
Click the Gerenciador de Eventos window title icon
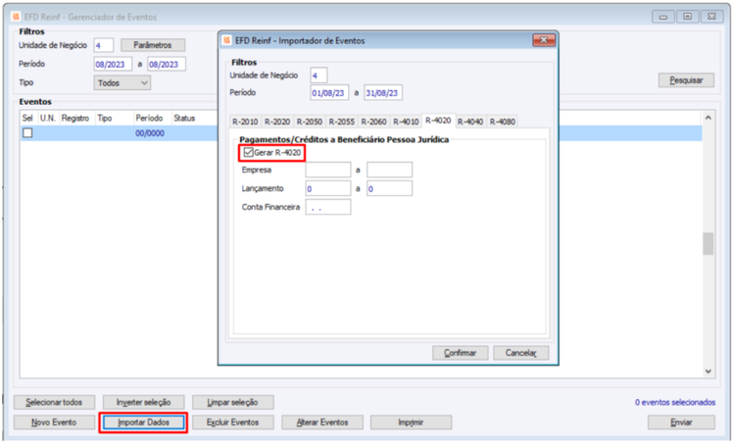click(16, 17)
